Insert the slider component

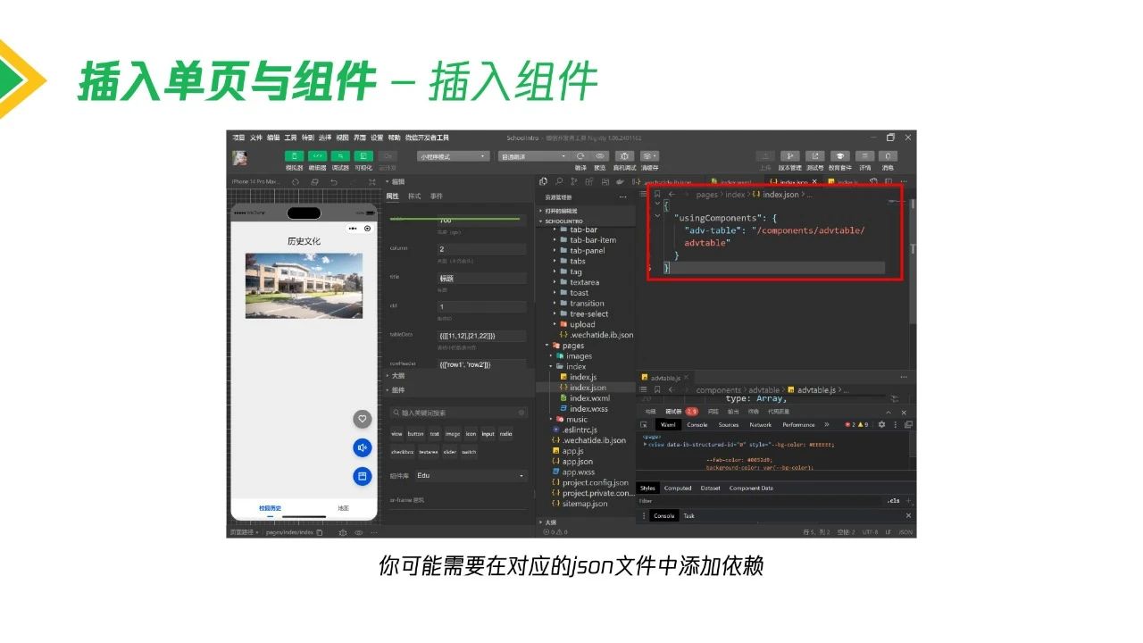point(449,452)
